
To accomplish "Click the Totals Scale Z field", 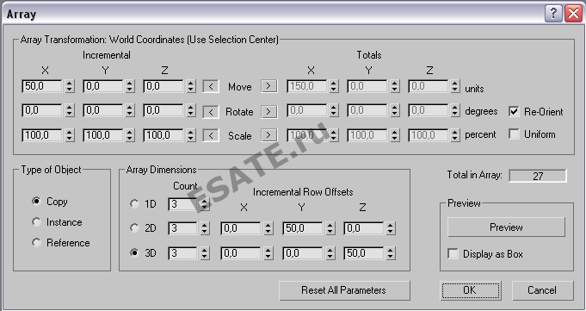I will 429,135.
